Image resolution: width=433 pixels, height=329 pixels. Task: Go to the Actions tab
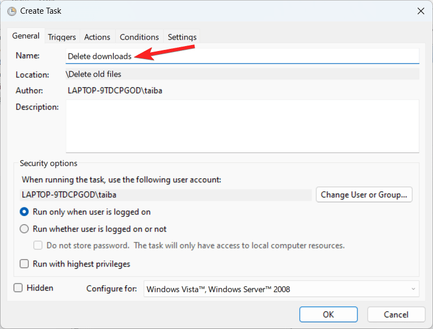(97, 37)
